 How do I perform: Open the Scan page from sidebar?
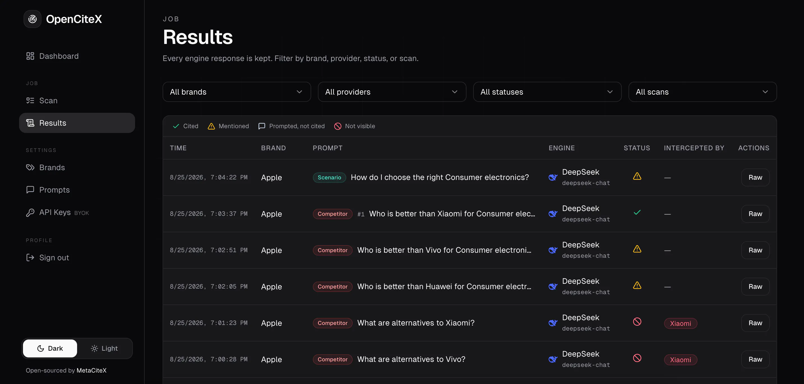77,100
